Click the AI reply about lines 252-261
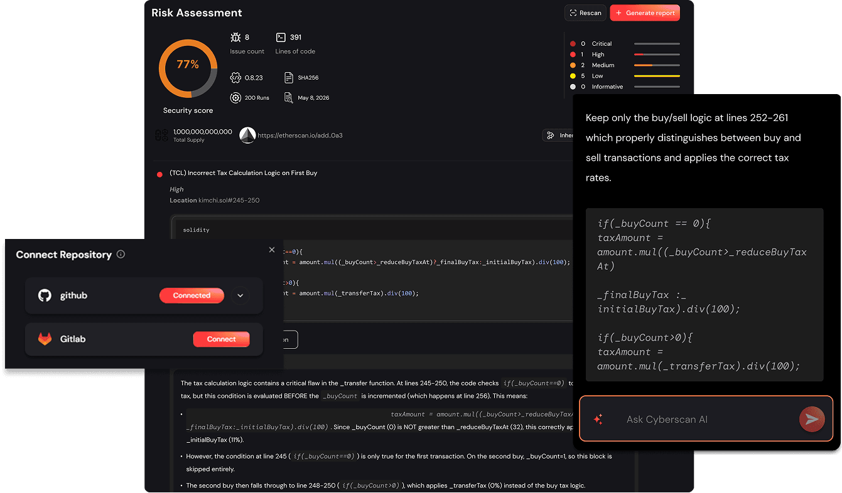The width and height of the screenshot is (842, 493). (x=693, y=147)
